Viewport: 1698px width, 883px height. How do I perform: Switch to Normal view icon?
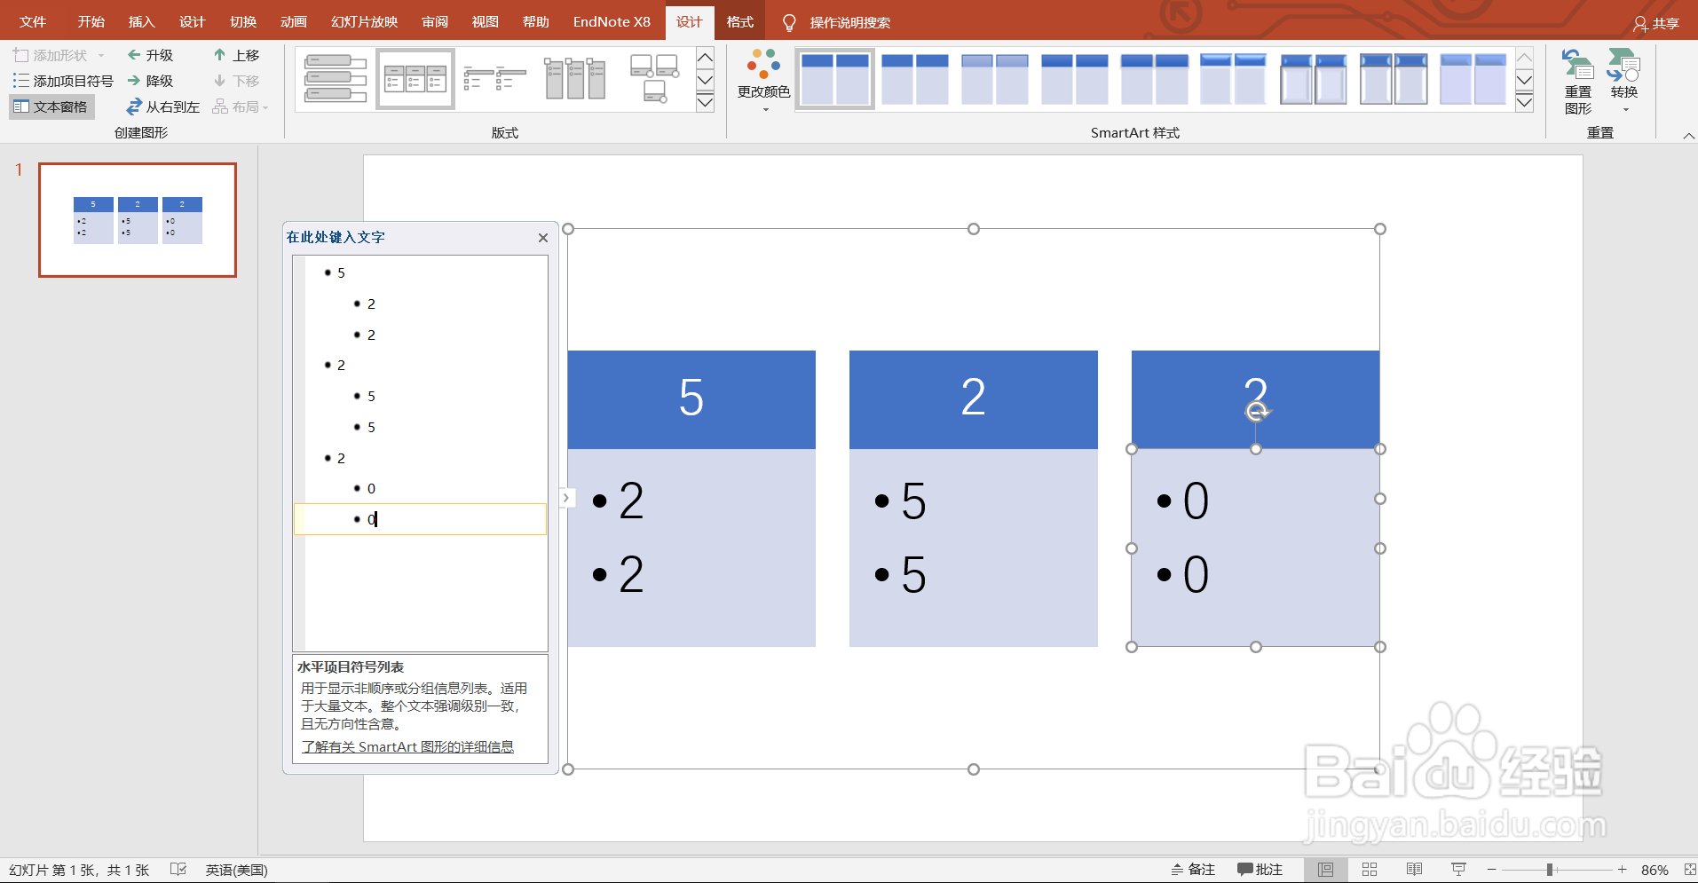[x=1325, y=870]
